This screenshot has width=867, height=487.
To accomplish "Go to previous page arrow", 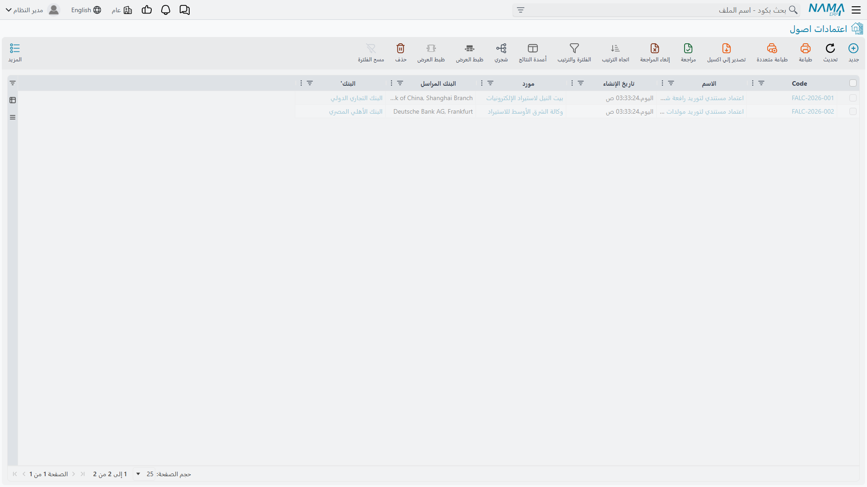I will click(74, 474).
